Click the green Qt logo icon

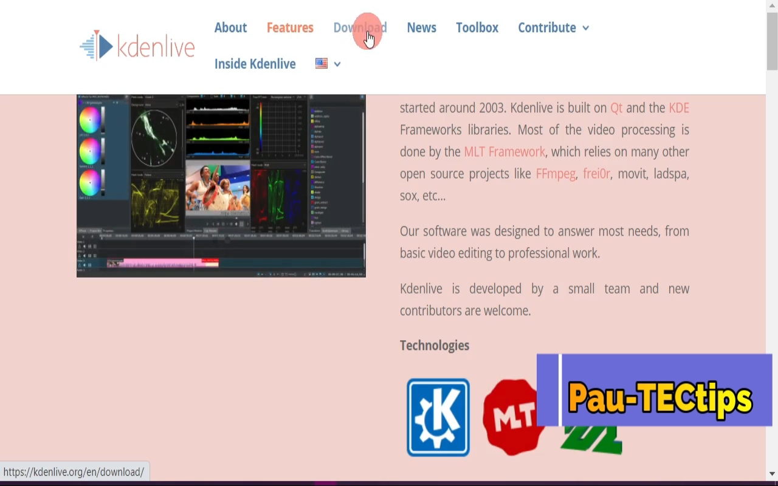[x=591, y=440]
